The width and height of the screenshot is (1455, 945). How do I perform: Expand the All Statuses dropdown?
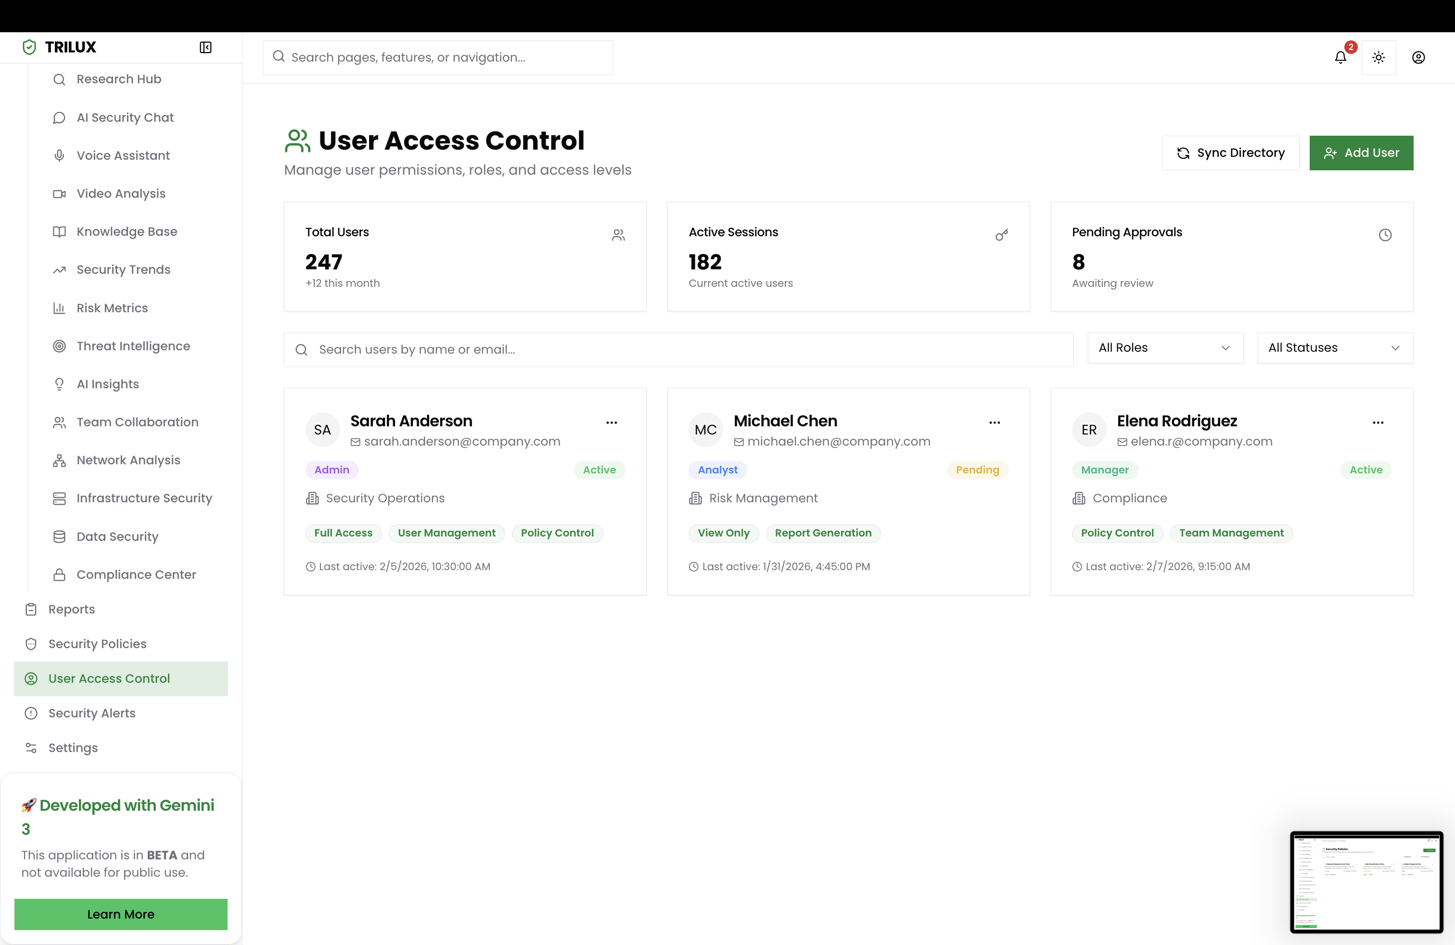(x=1335, y=348)
